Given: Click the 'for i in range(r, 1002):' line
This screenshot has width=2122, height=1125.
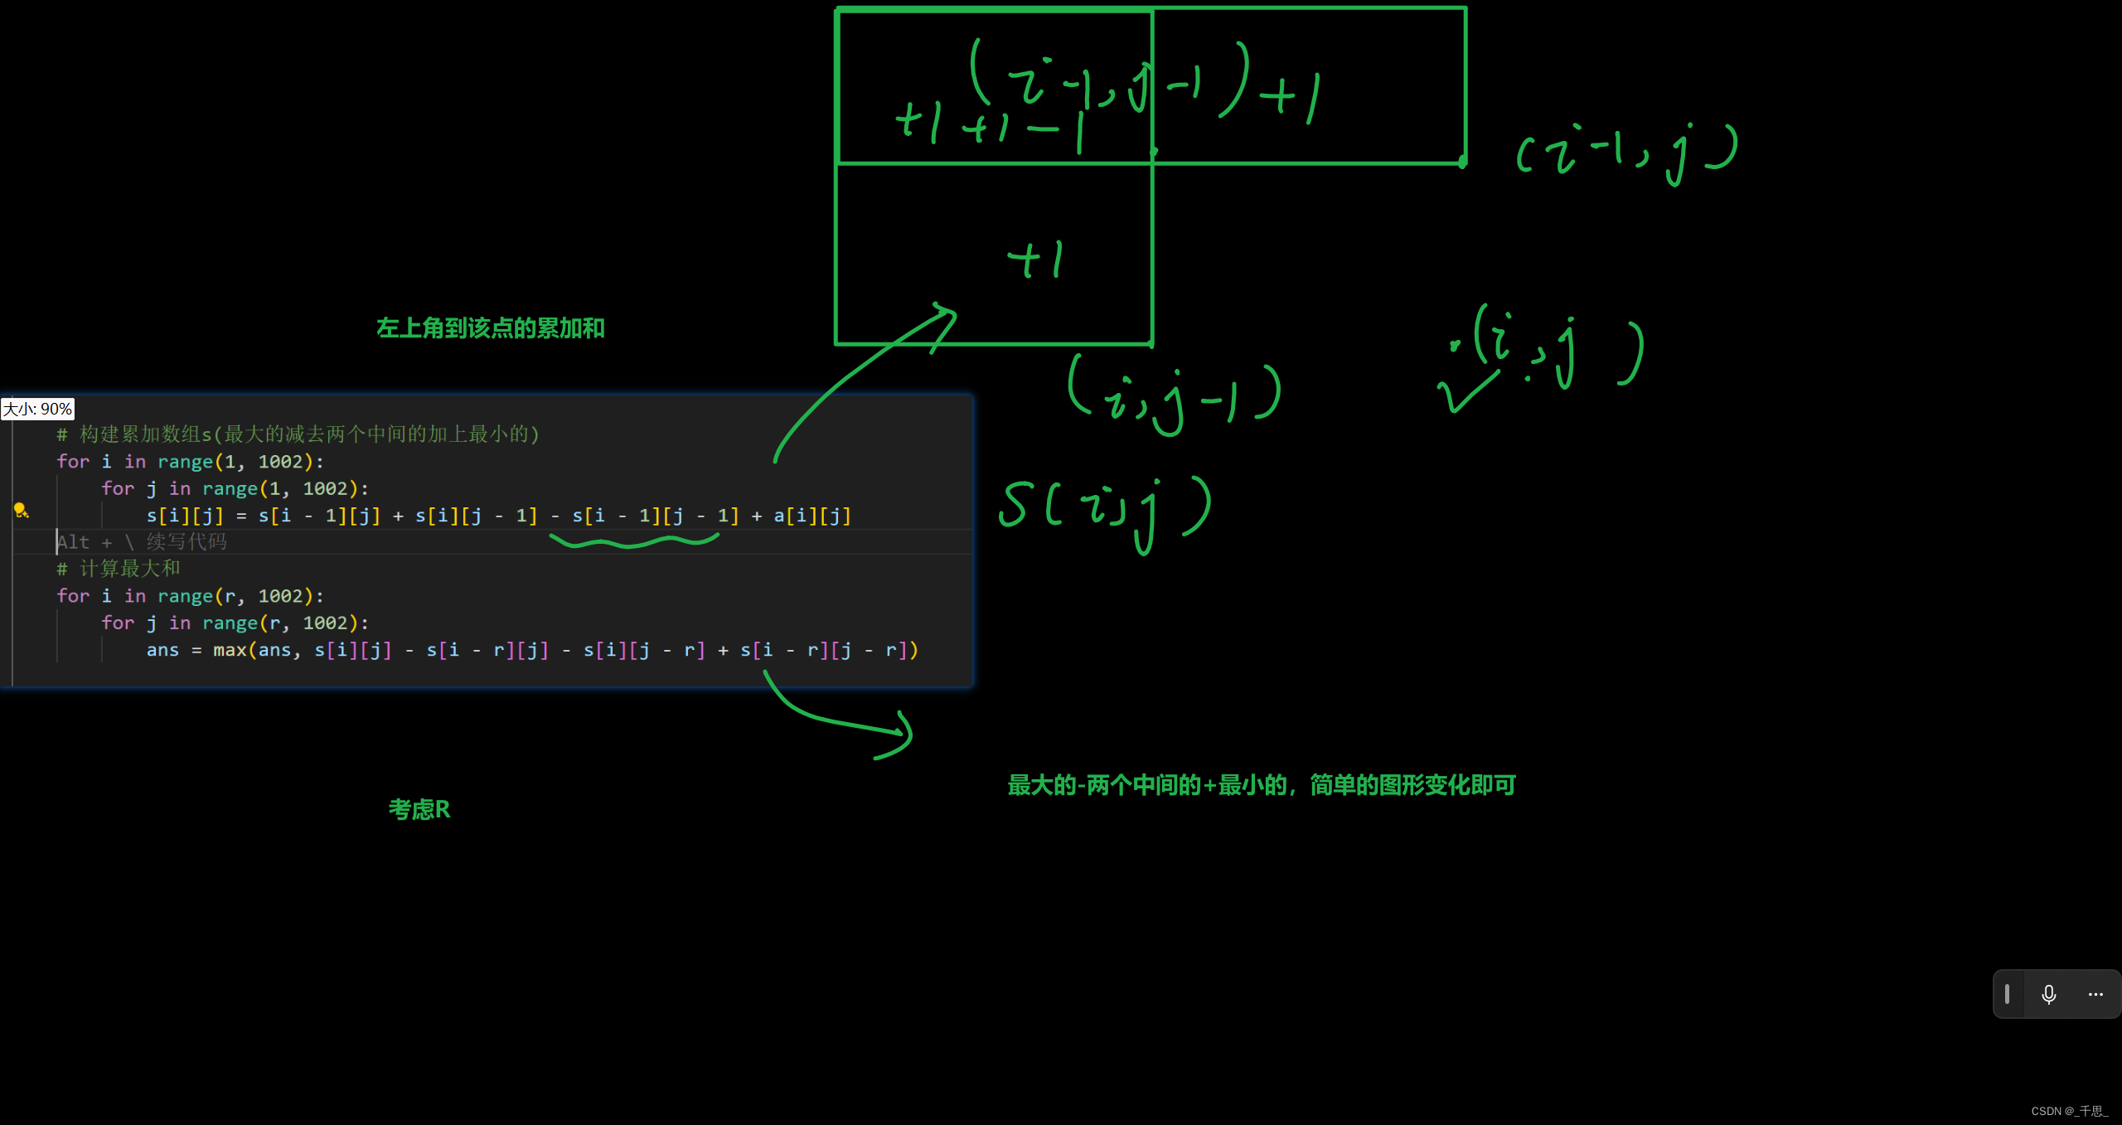Looking at the screenshot, I should (190, 596).
